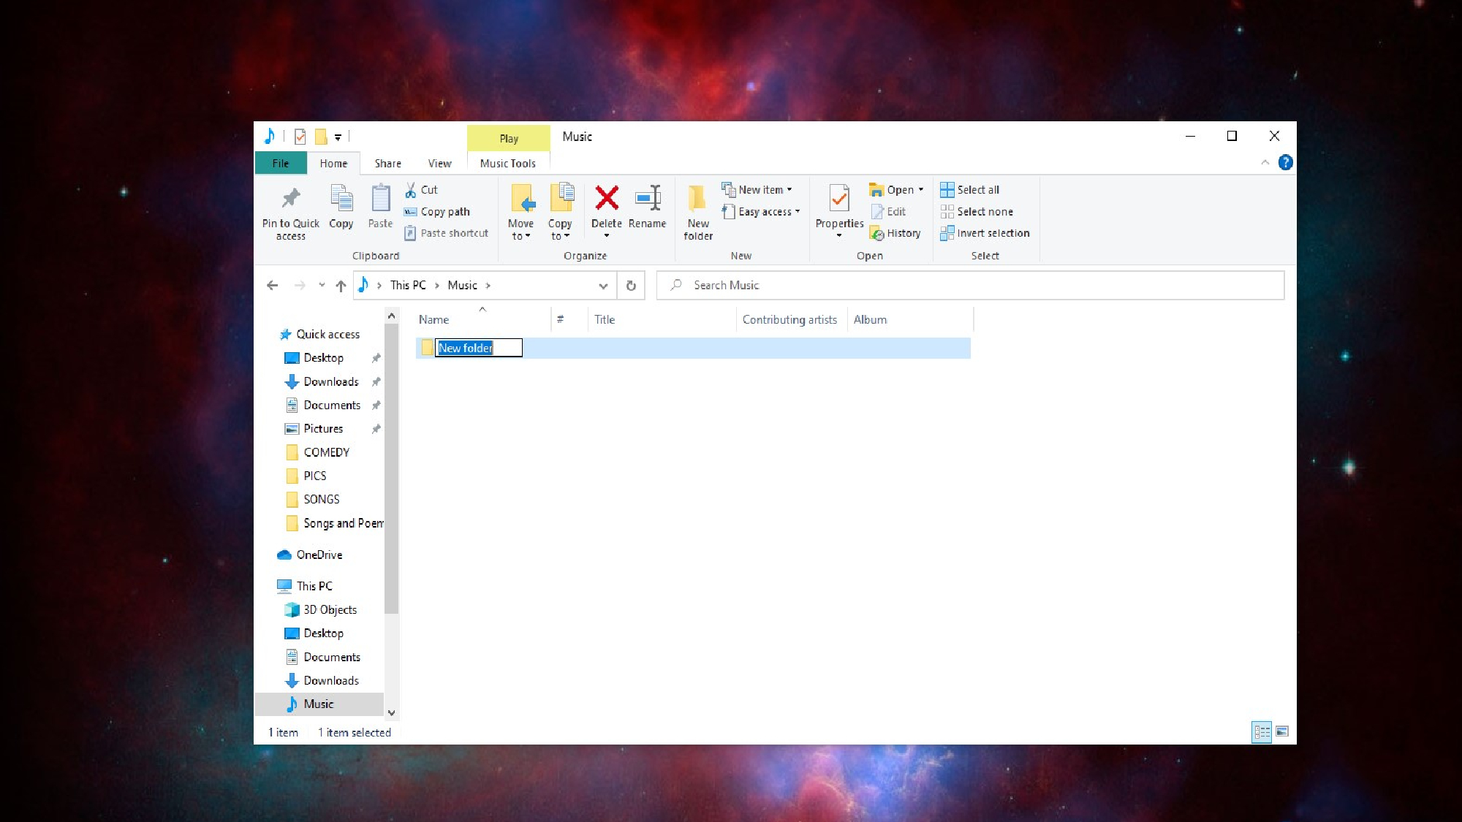This screenshot has height=822, width=1462.
Task: Click the Paste shortcut icon
Action: coord(409,233)
